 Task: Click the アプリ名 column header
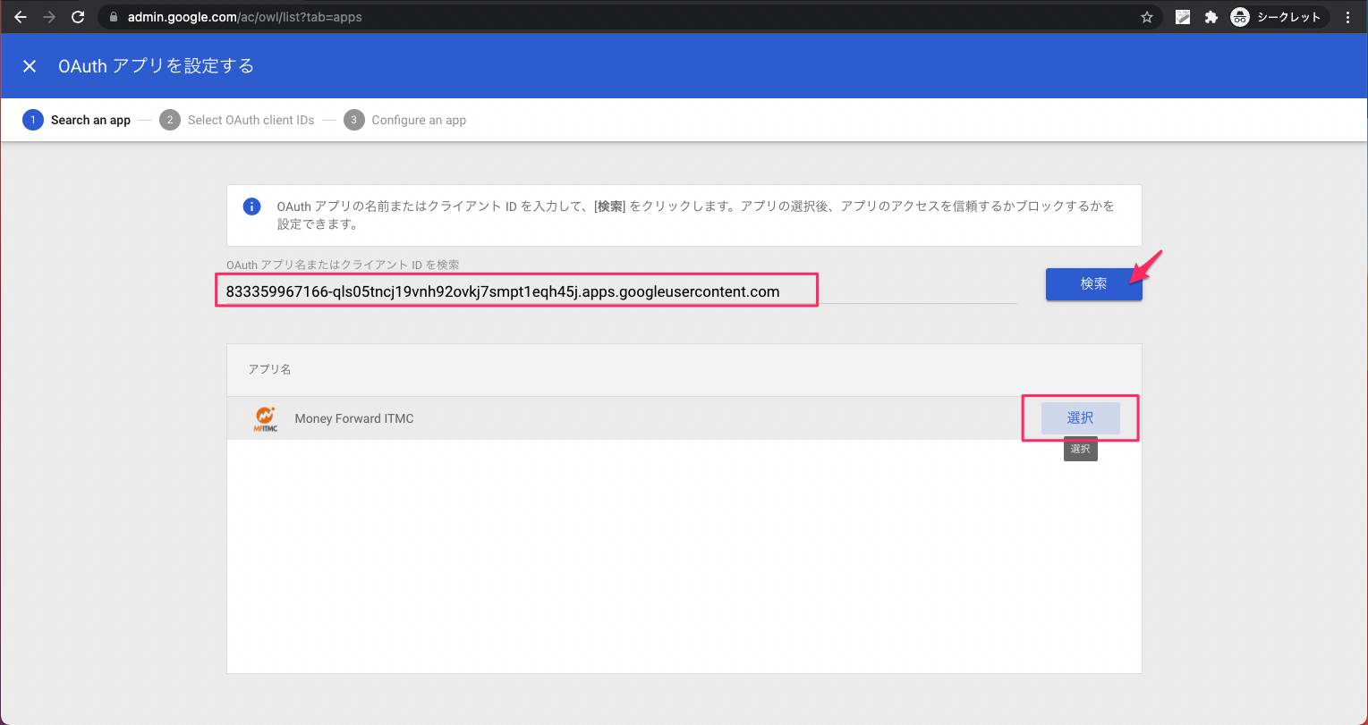point(269,369)
